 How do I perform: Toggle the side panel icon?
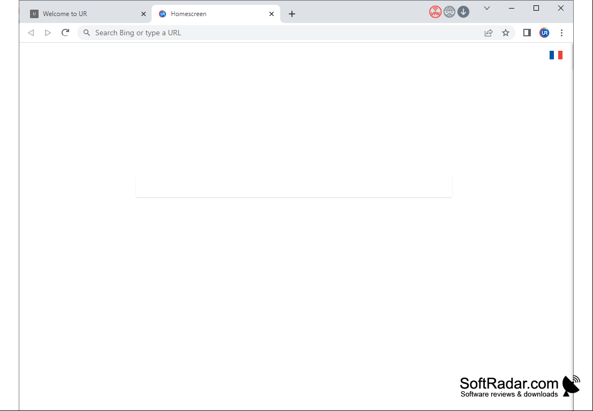[x=527, y=33]
